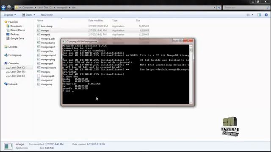
Task: Select Libraries in the navigation pane
Action: (13, 47)
